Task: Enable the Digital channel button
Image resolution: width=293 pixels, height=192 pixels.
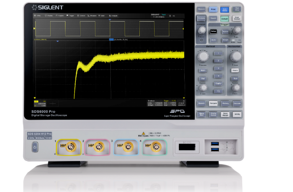Action: click(x=218, y=84)
